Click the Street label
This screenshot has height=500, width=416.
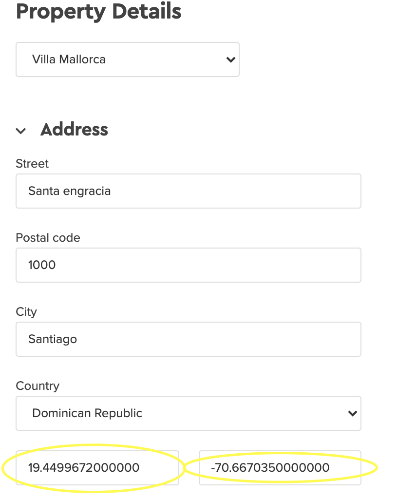(x=32, y=164)
